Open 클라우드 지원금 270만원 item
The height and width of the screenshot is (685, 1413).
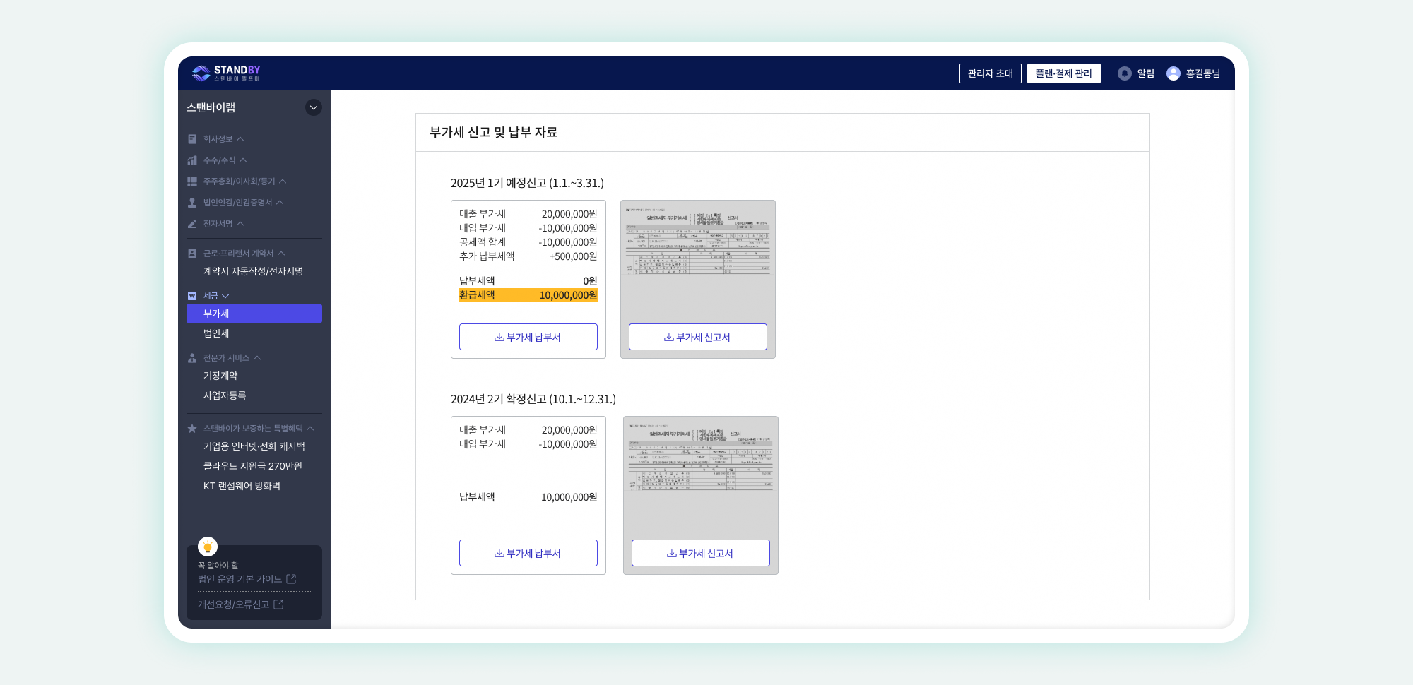tap(253, 466)
